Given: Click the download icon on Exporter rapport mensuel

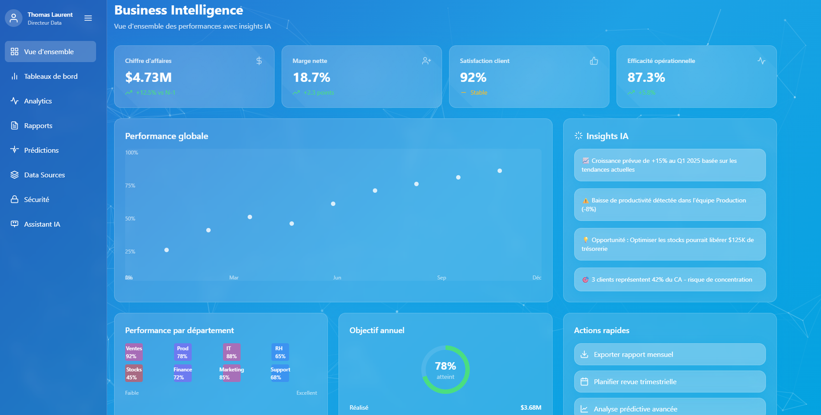Looking at the screenshot, I should [584, 355].
